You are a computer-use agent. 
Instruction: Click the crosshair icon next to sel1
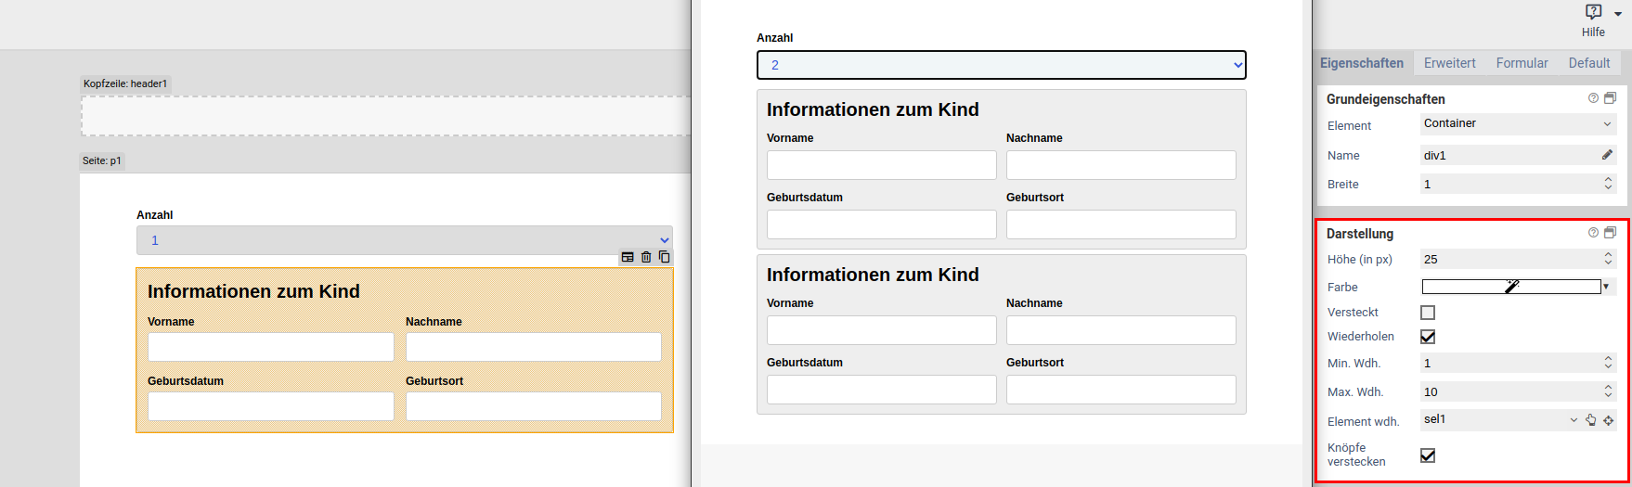point(1608,420)
